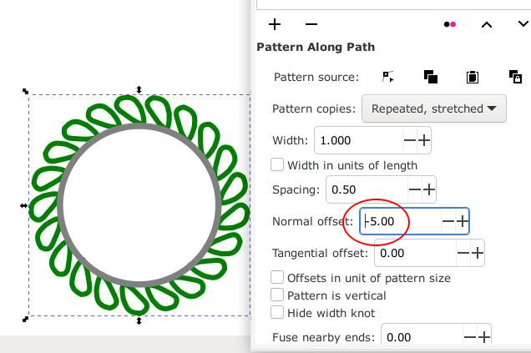The width and height of the screenshot is (531, 353).
Task: Decrease Spacing value with minus stepper
Action: 414,189
